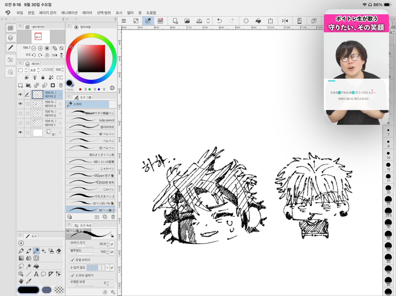Open a file with the folder icon
This screenshot has height=296, width=396.
coord(187,21)
